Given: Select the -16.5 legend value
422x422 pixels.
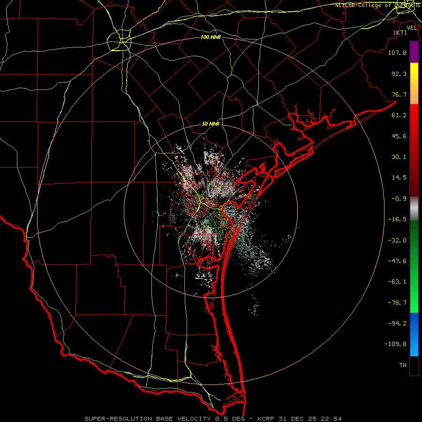Looking at the screenshot, I should point(397,219).
